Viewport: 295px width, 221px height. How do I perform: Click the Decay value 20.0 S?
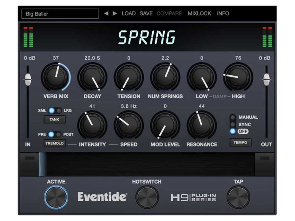[92, 58]
